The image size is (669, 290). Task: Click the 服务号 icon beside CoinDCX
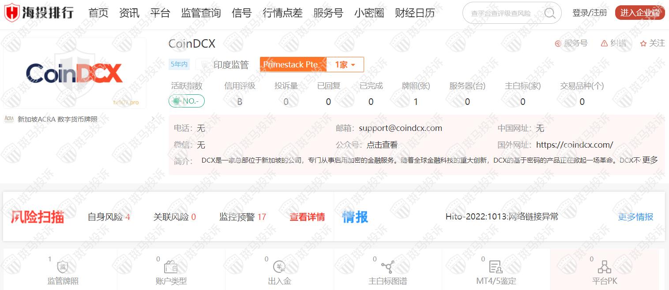pos(558,44)
